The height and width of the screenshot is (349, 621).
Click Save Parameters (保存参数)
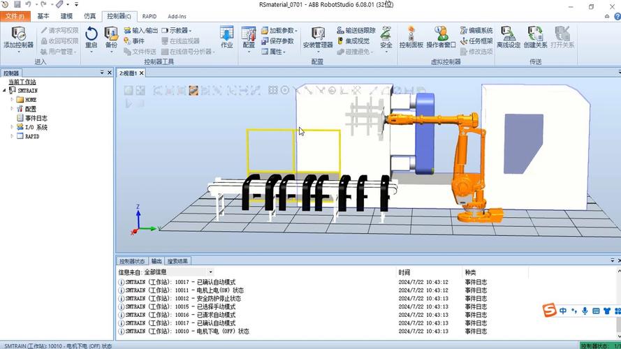277,40
